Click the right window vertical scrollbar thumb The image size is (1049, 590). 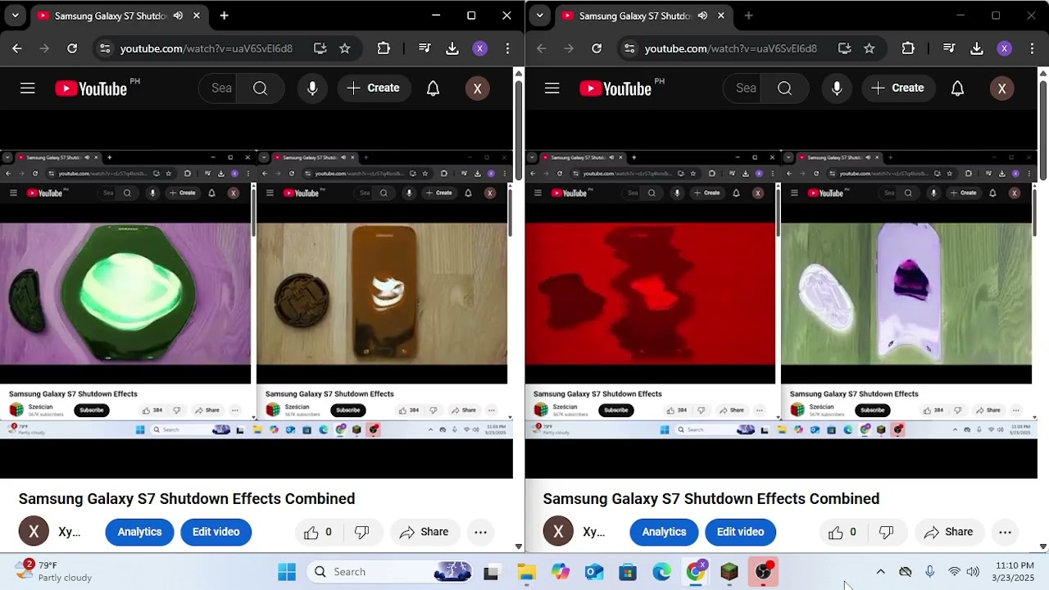(1043, 129)
